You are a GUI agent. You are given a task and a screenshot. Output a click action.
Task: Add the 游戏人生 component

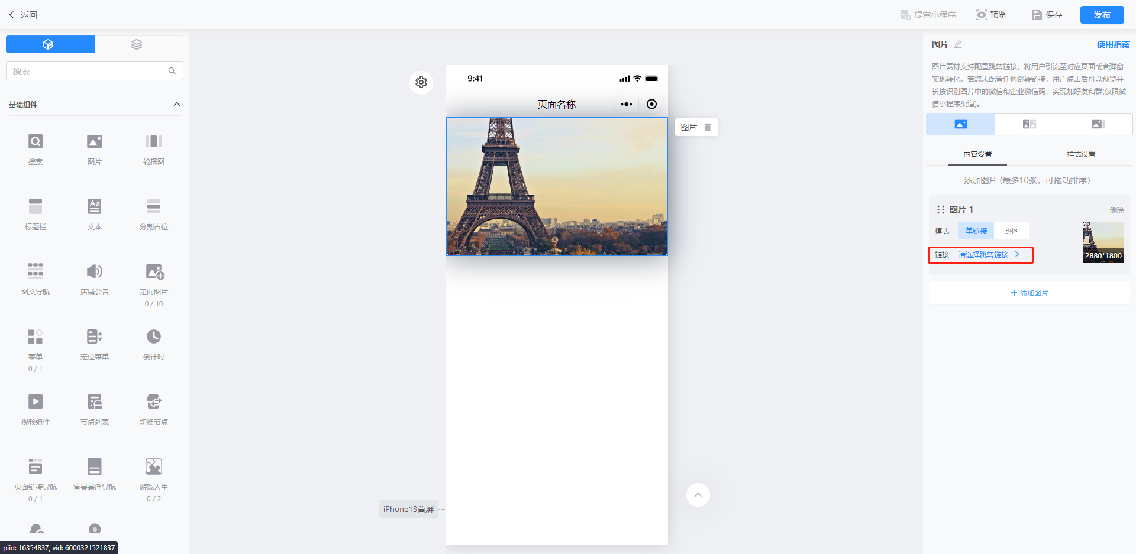click(x=154, y=466)
